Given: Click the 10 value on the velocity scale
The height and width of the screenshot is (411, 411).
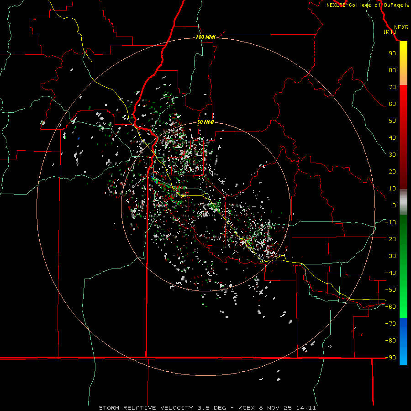Looking at the screenshot, I should pos(392,189).
